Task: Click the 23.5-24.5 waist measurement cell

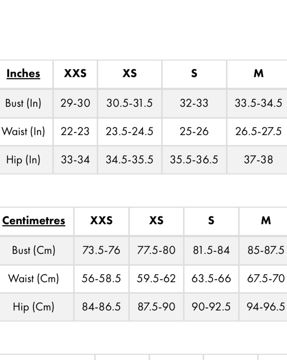Action: coord(130,131)
